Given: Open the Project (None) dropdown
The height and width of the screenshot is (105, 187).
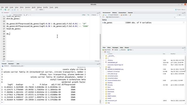Looking at the screenshot, I should click(181, 10).
